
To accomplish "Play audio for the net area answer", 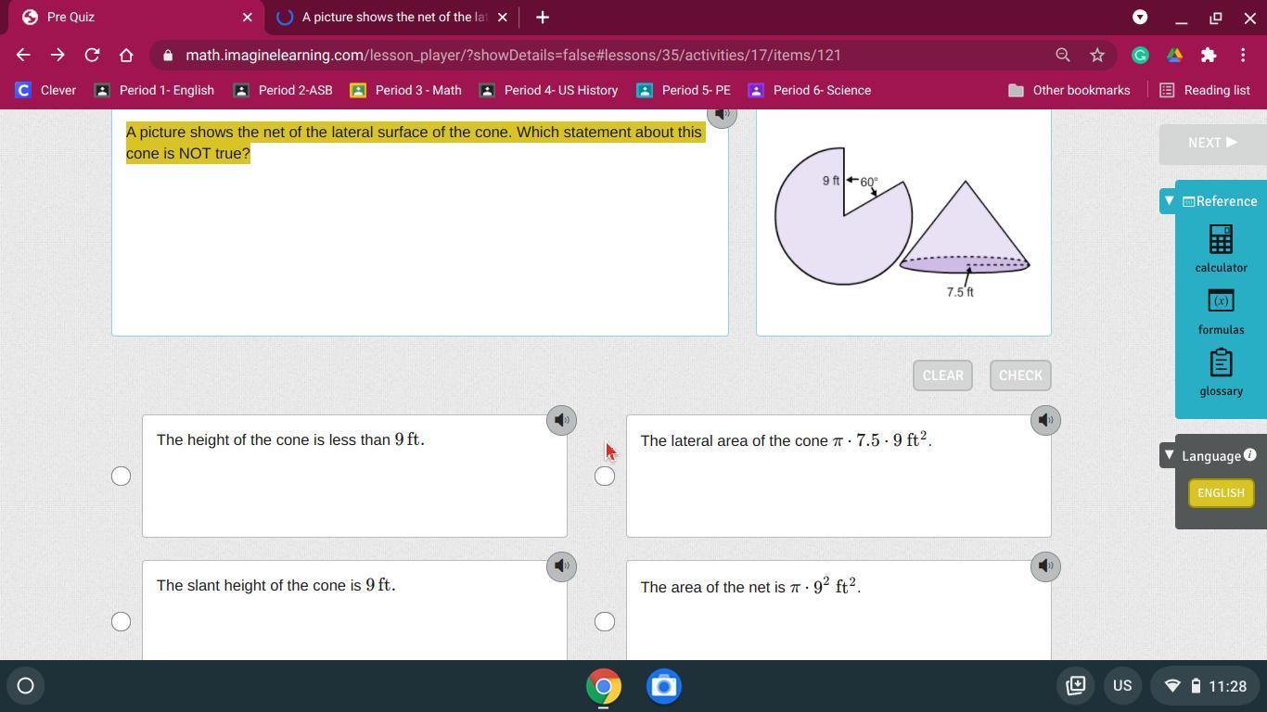I will click(1045, 566).
